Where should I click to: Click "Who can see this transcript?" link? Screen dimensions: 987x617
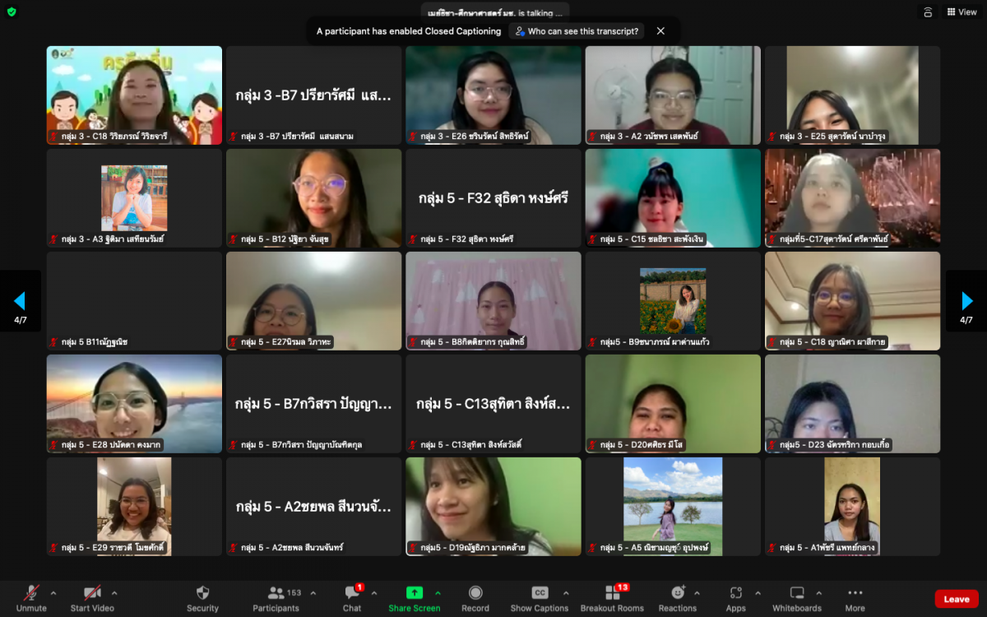tap(576, 31)
